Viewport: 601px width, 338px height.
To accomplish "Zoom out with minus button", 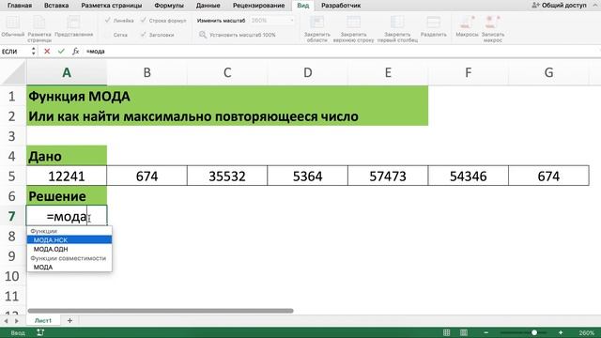I will click(486, 332).
